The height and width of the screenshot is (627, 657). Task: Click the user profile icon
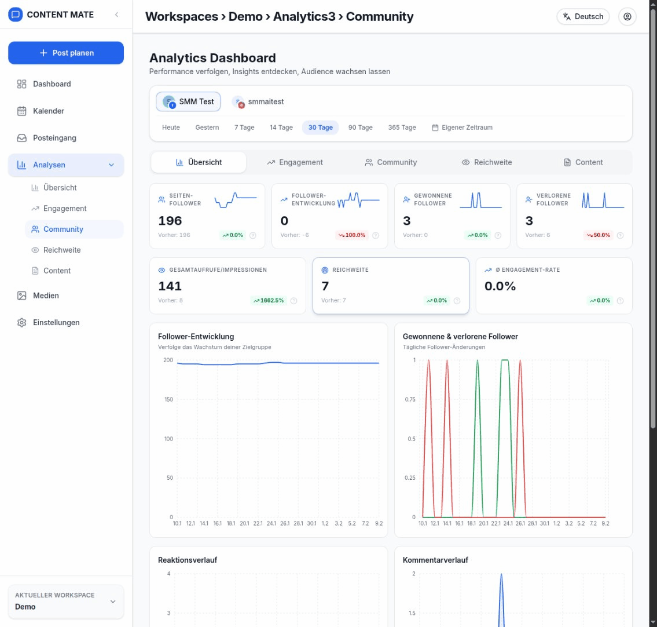pyautogui.click(x=627, y=17)
